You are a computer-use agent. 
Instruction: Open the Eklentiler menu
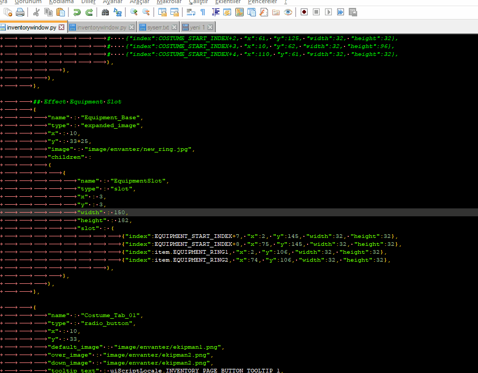tap(228, 2)
